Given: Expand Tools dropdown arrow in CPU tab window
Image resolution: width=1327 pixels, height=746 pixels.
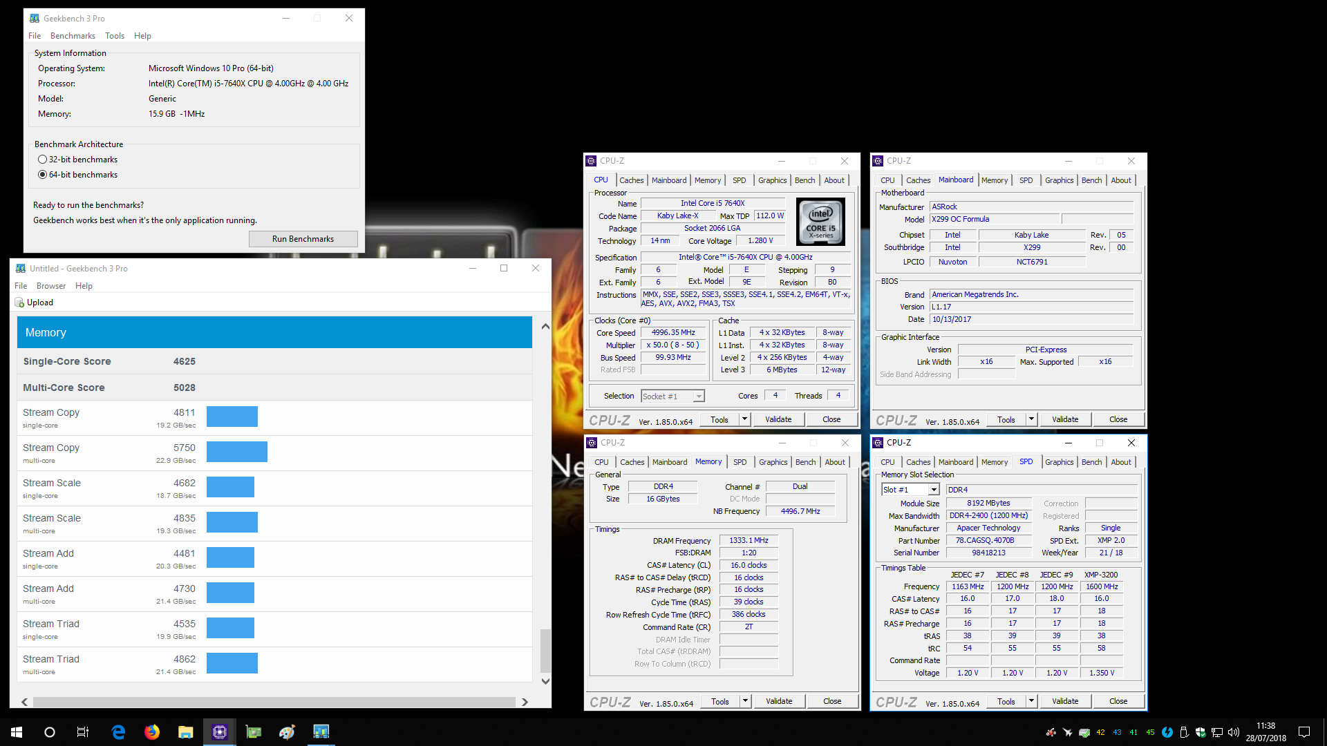Looking at the screenshot, I should pos(744,419).
